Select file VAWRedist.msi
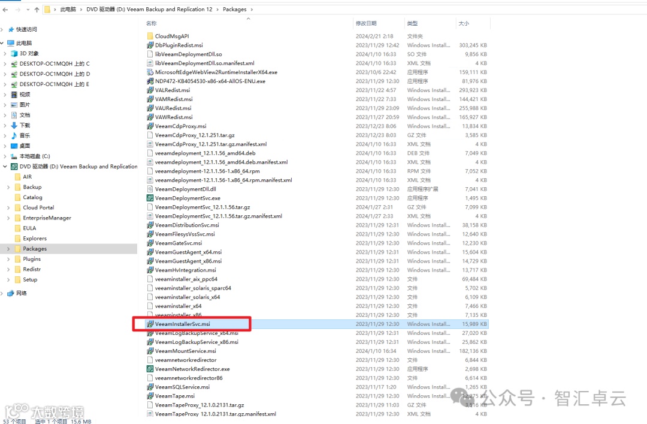Screen dimensions: 647x424 click(x=174, y=117)
